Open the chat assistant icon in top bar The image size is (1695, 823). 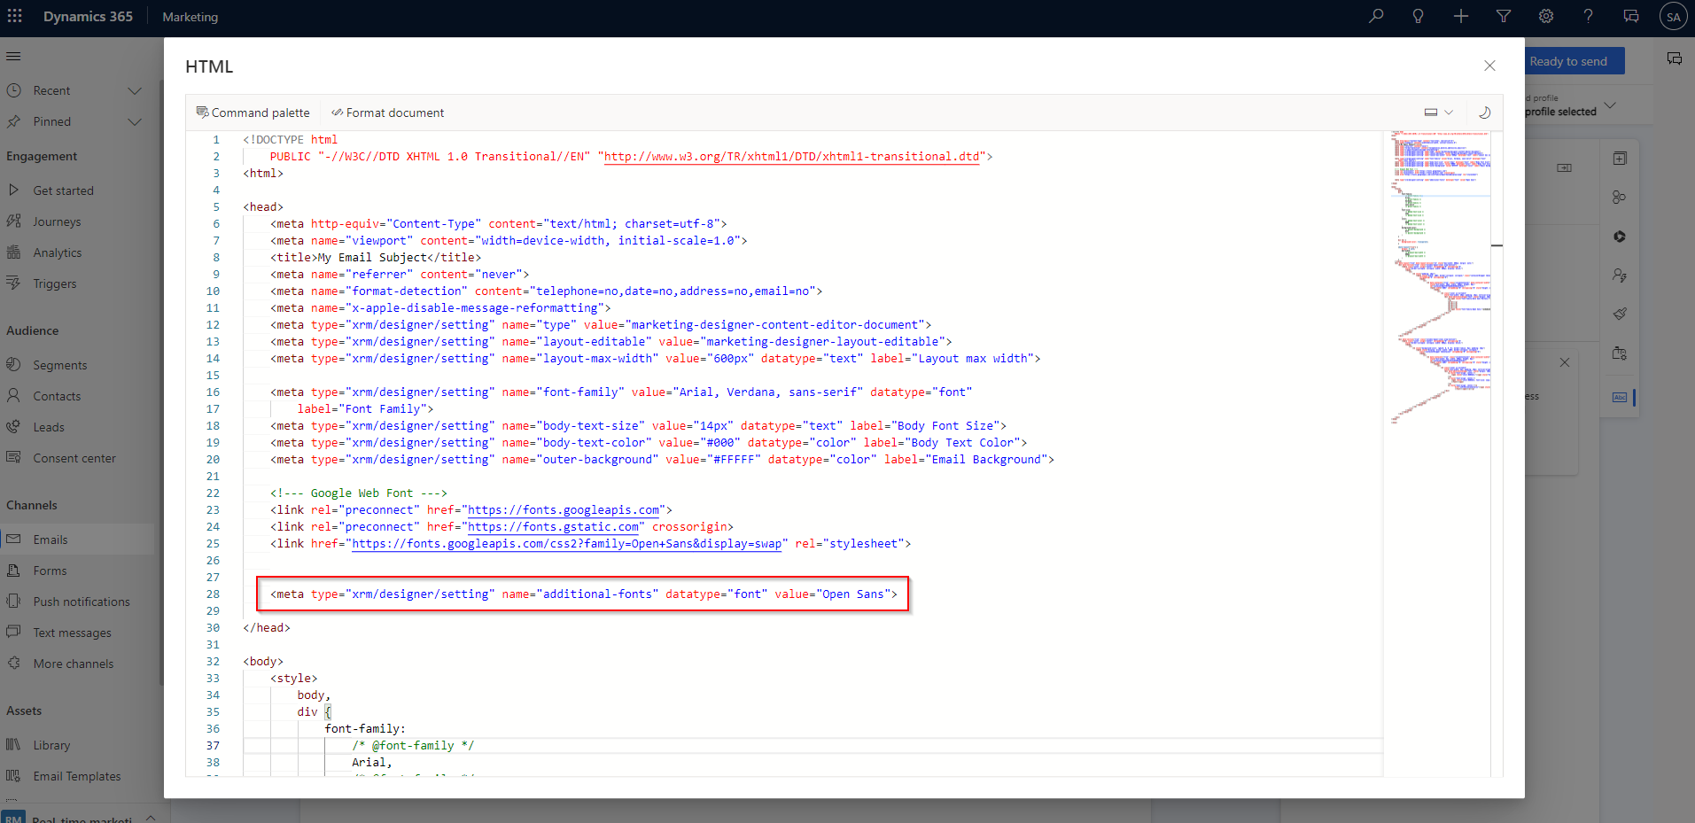[x=1631, y=16]
